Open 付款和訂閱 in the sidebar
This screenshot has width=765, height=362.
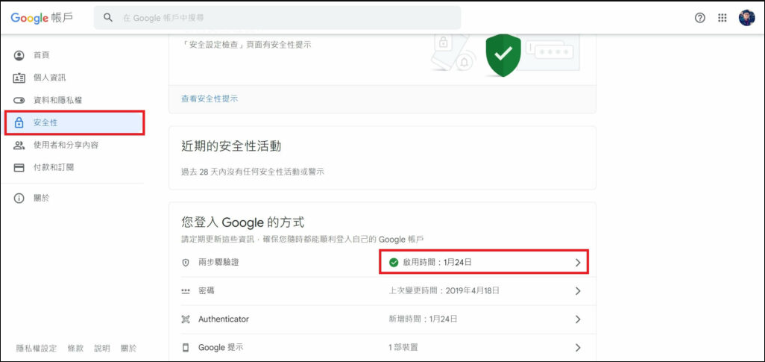tap(54, 168)
